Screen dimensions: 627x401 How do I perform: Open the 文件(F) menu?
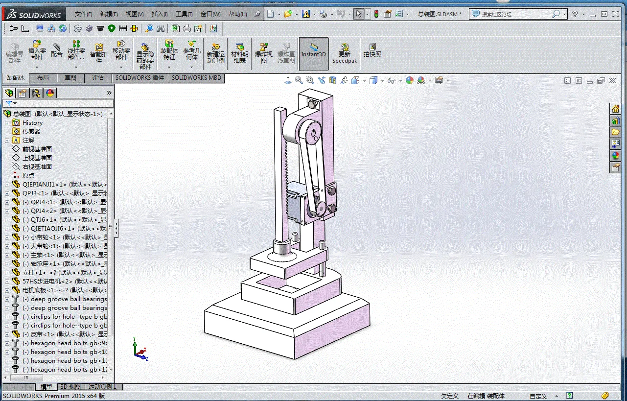point(84,14)
